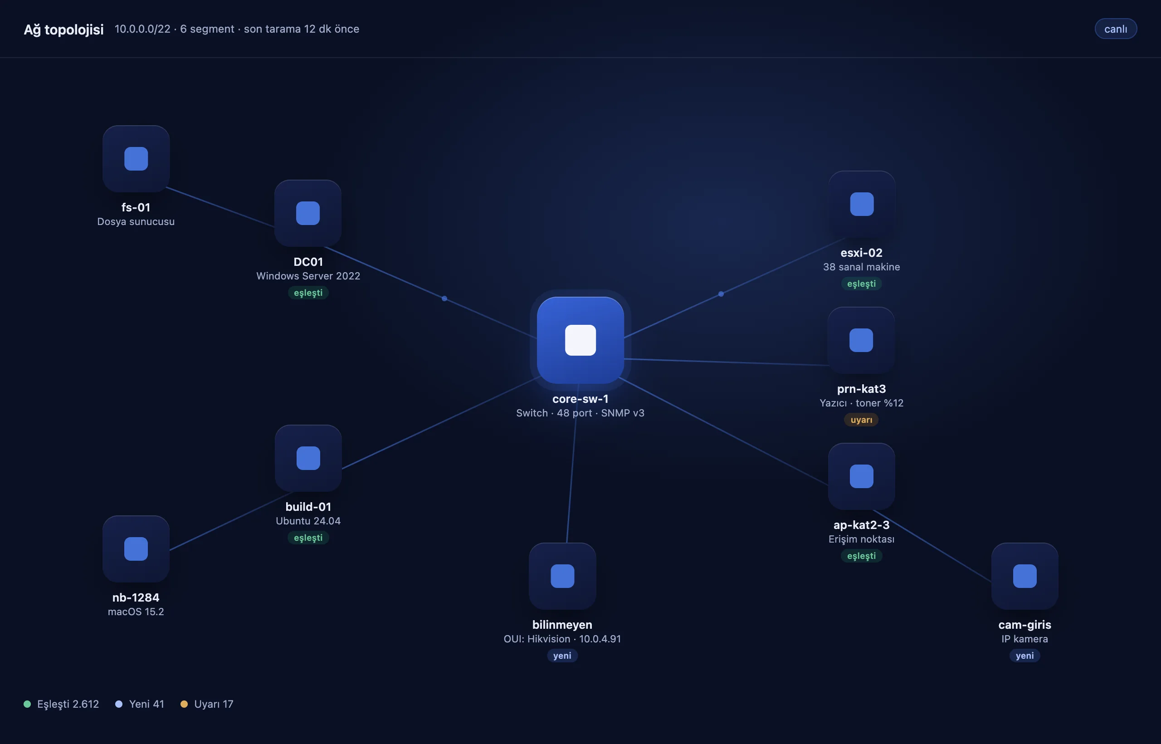This screenshot has width=1161, height=744.
Task: Click the Erişim noktası text
Action: (862, 539)
